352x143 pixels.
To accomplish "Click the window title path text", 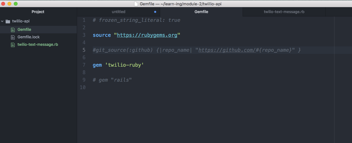I will click(181, 4).
